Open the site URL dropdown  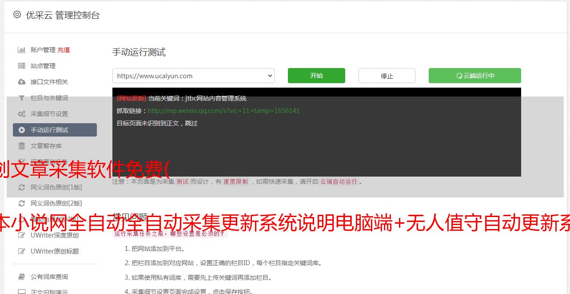click(193, 76)
